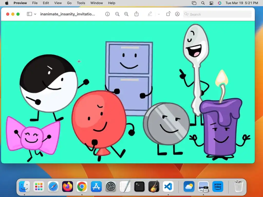Show the Markup toolbar
The image size is (263, 197).
coord(177,14)
